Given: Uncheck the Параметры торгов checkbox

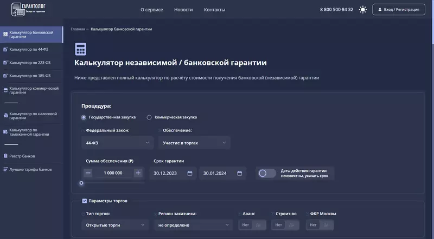Looking at the screenshot, I should coord(85,201).
